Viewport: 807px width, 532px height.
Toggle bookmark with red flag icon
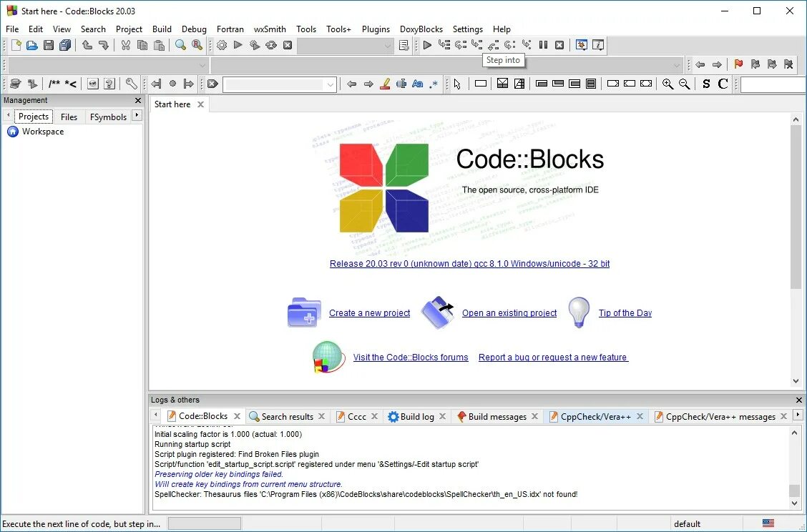point(738,64)
